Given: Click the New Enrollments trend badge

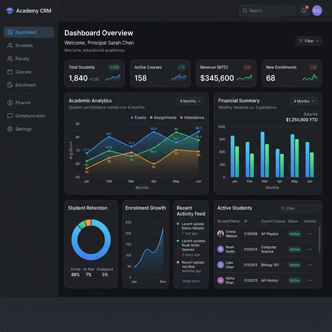Looking at the screenshot, I should (313, 67).
